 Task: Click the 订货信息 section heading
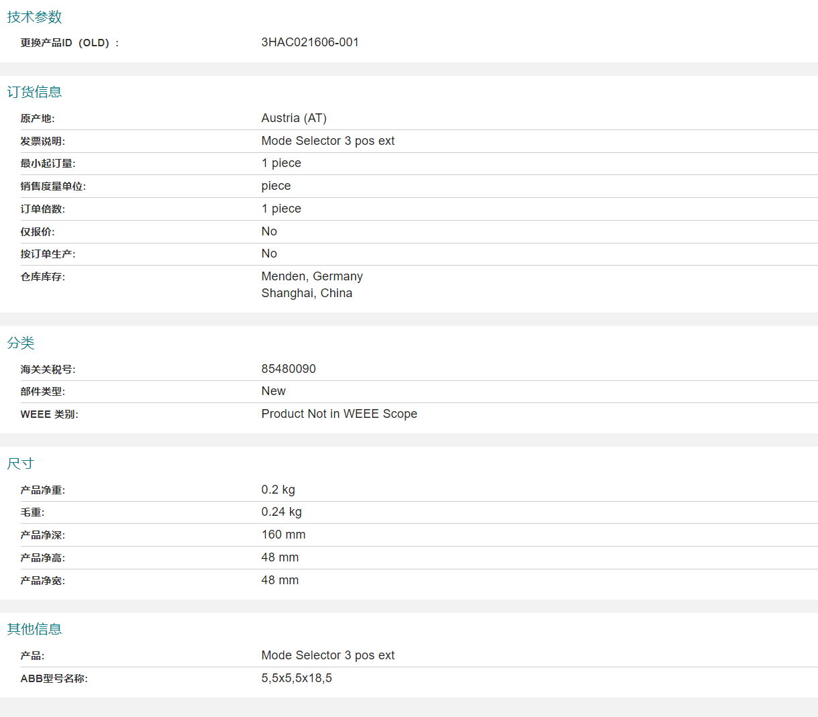[x=34, y=92]
